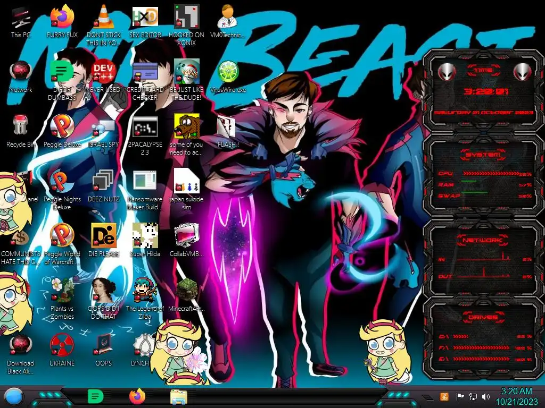Open the Santa icon BE JUST LIKE THE DUDE
The image size is (545, 408).
[187, 81]
